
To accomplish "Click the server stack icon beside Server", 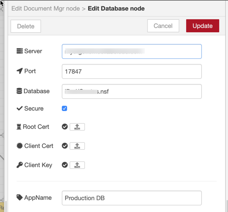I will tap(20, 51).
